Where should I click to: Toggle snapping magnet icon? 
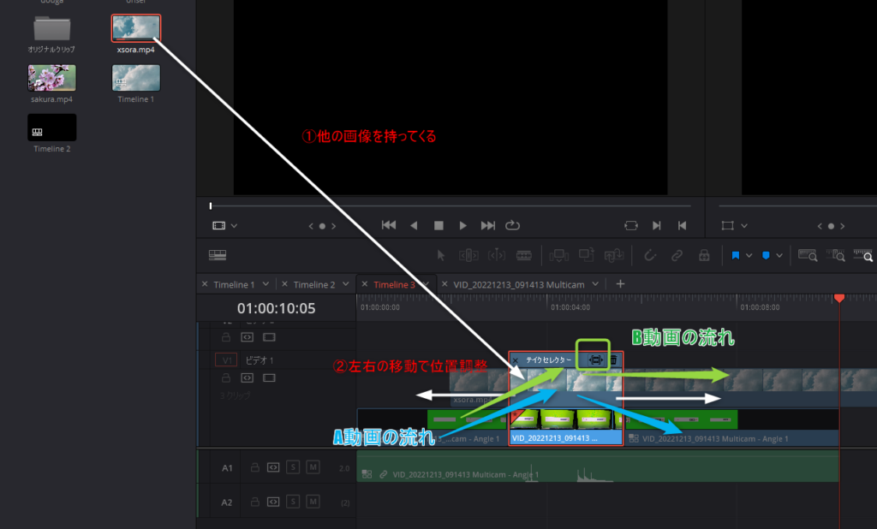649,256
